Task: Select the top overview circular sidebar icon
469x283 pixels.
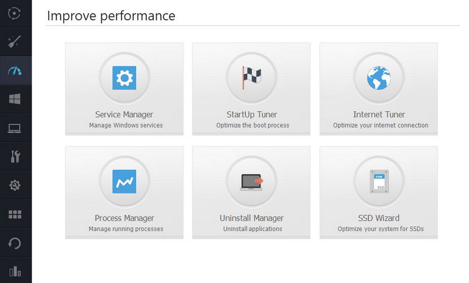Action: [14, 14]
